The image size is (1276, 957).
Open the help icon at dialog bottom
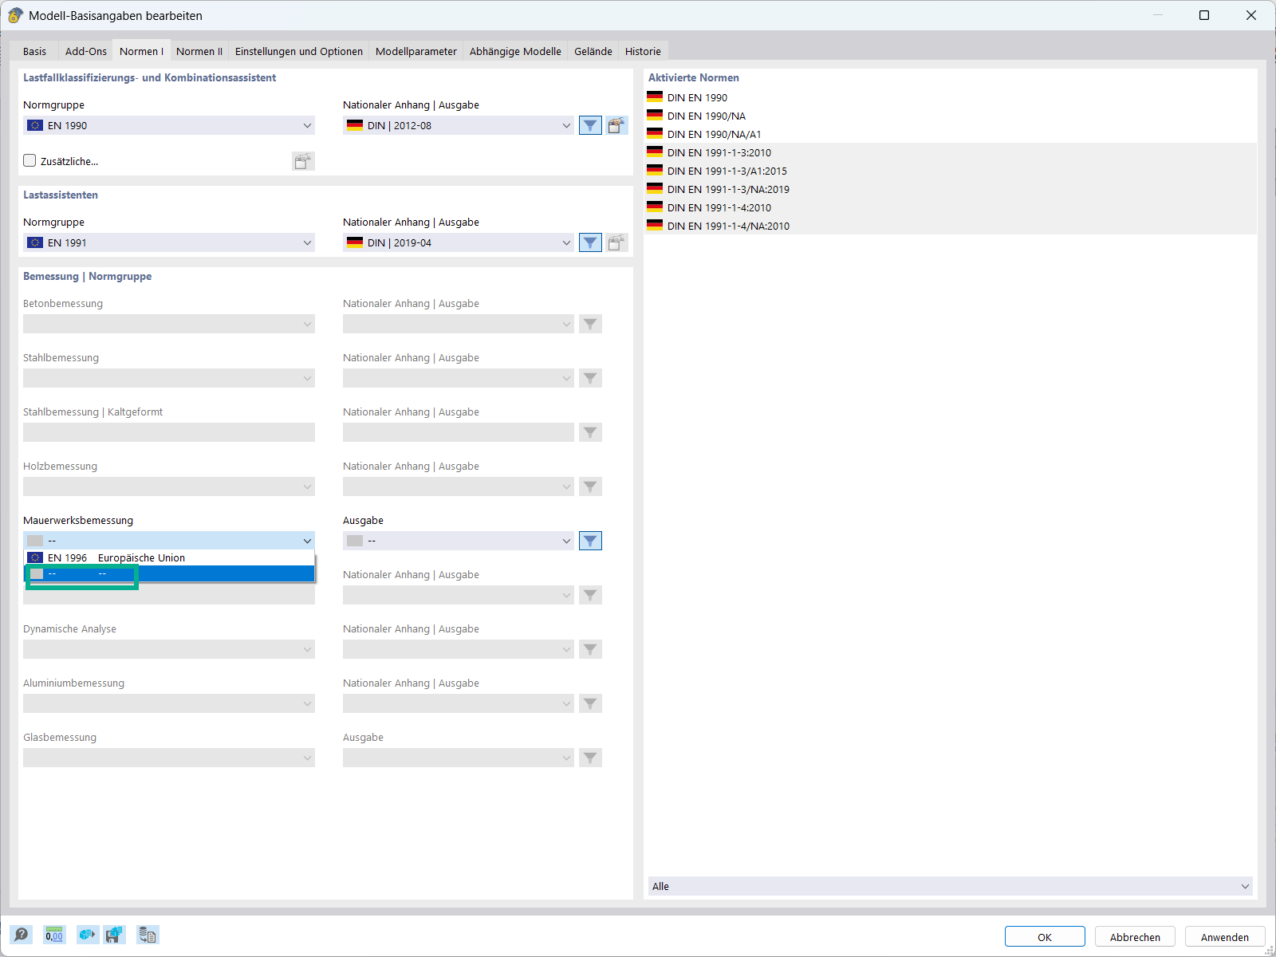(21, 935)
